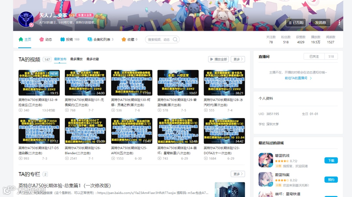Open the user's profile avatar

click(x=26, y=19)
